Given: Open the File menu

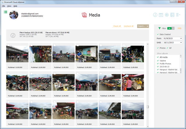Looking at the screenshot, I should (x=4, y=6).
